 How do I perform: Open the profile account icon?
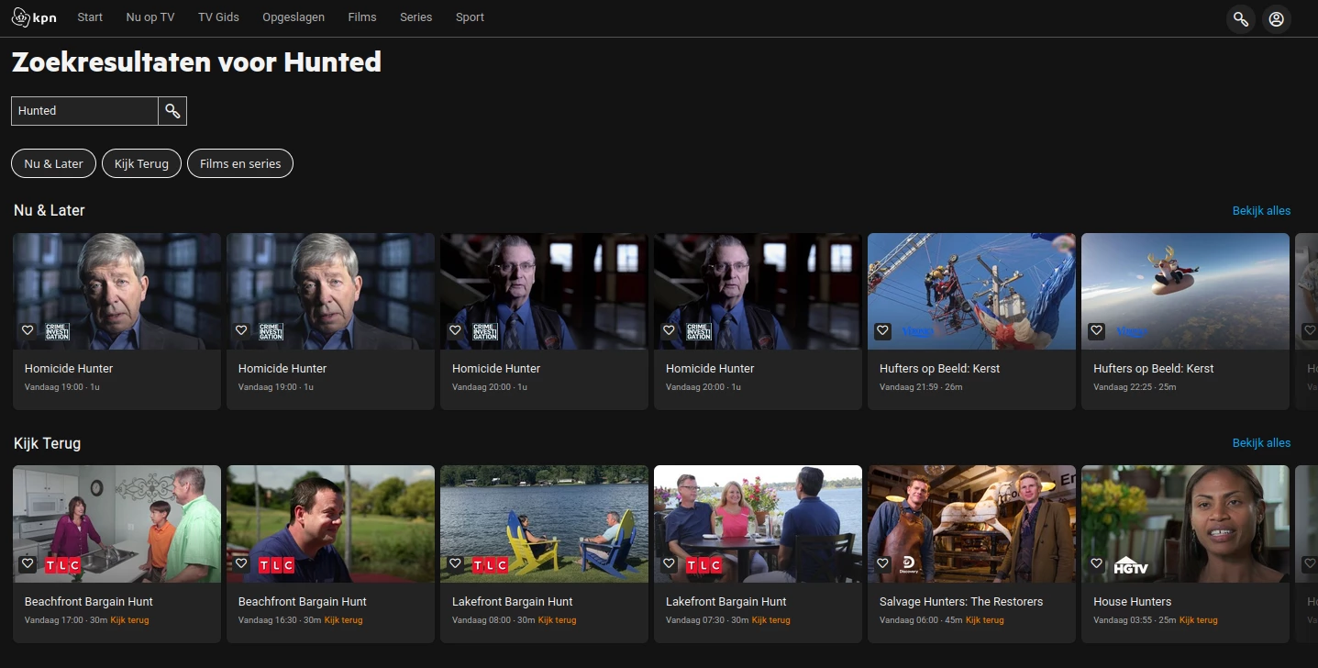click(1276, 18)
